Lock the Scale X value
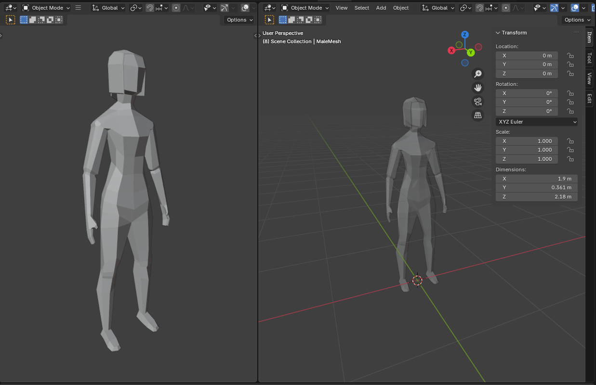Screen dimensions: 596x385 pos(570,141)
